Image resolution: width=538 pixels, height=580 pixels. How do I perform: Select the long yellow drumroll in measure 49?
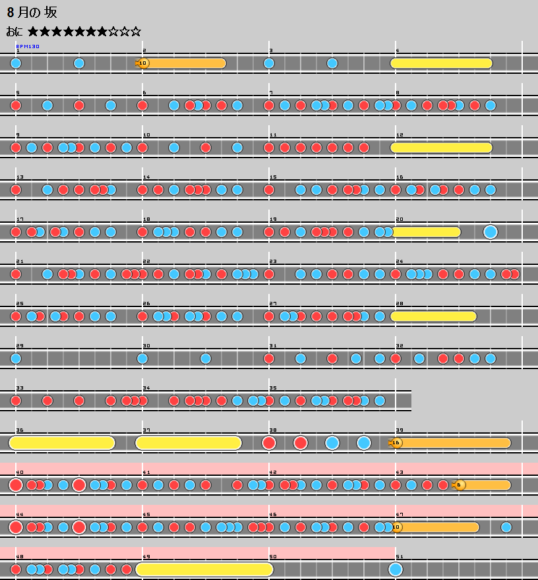coord(204,569)
